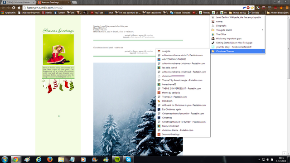Open 'Theme 7 by Americneagle' Pastebin bookmark

click(x=183, y=80)
